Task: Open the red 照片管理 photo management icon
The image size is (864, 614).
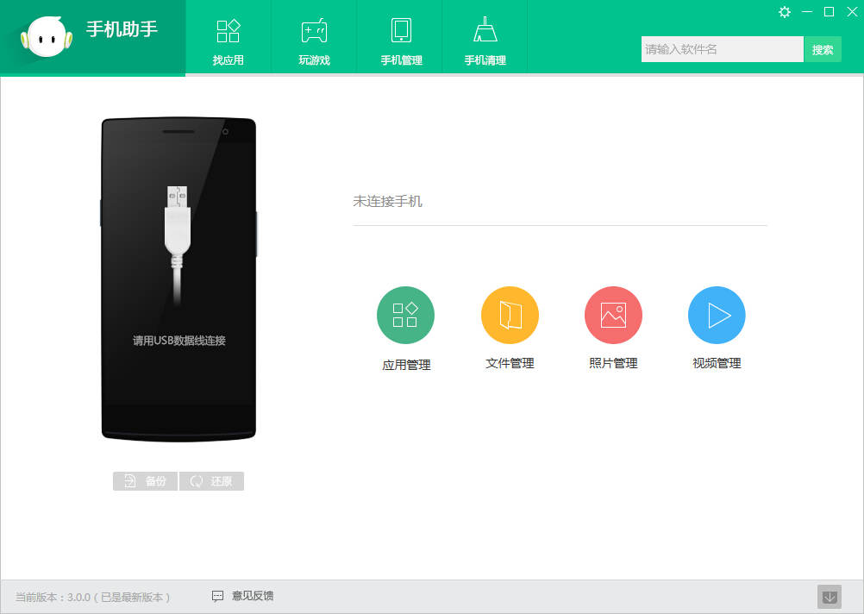Action: click(x=612, y=315)
